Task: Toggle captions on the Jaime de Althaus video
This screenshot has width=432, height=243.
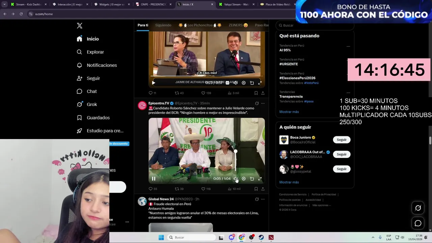Action: pyautogui.click(x=227, y=83)
